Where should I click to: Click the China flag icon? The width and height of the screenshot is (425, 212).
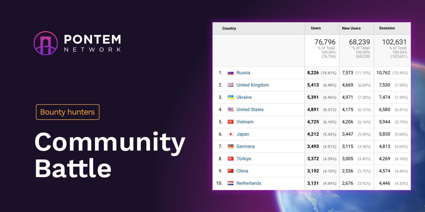[231, 171]
